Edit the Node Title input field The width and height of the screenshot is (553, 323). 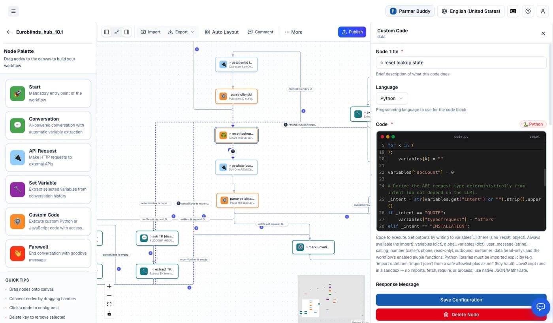click(x=461, y=63)
